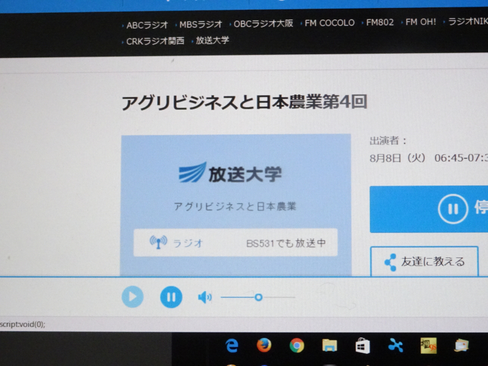
Task: Click the blue stop button with pause symbol
Action: [429, 209]
